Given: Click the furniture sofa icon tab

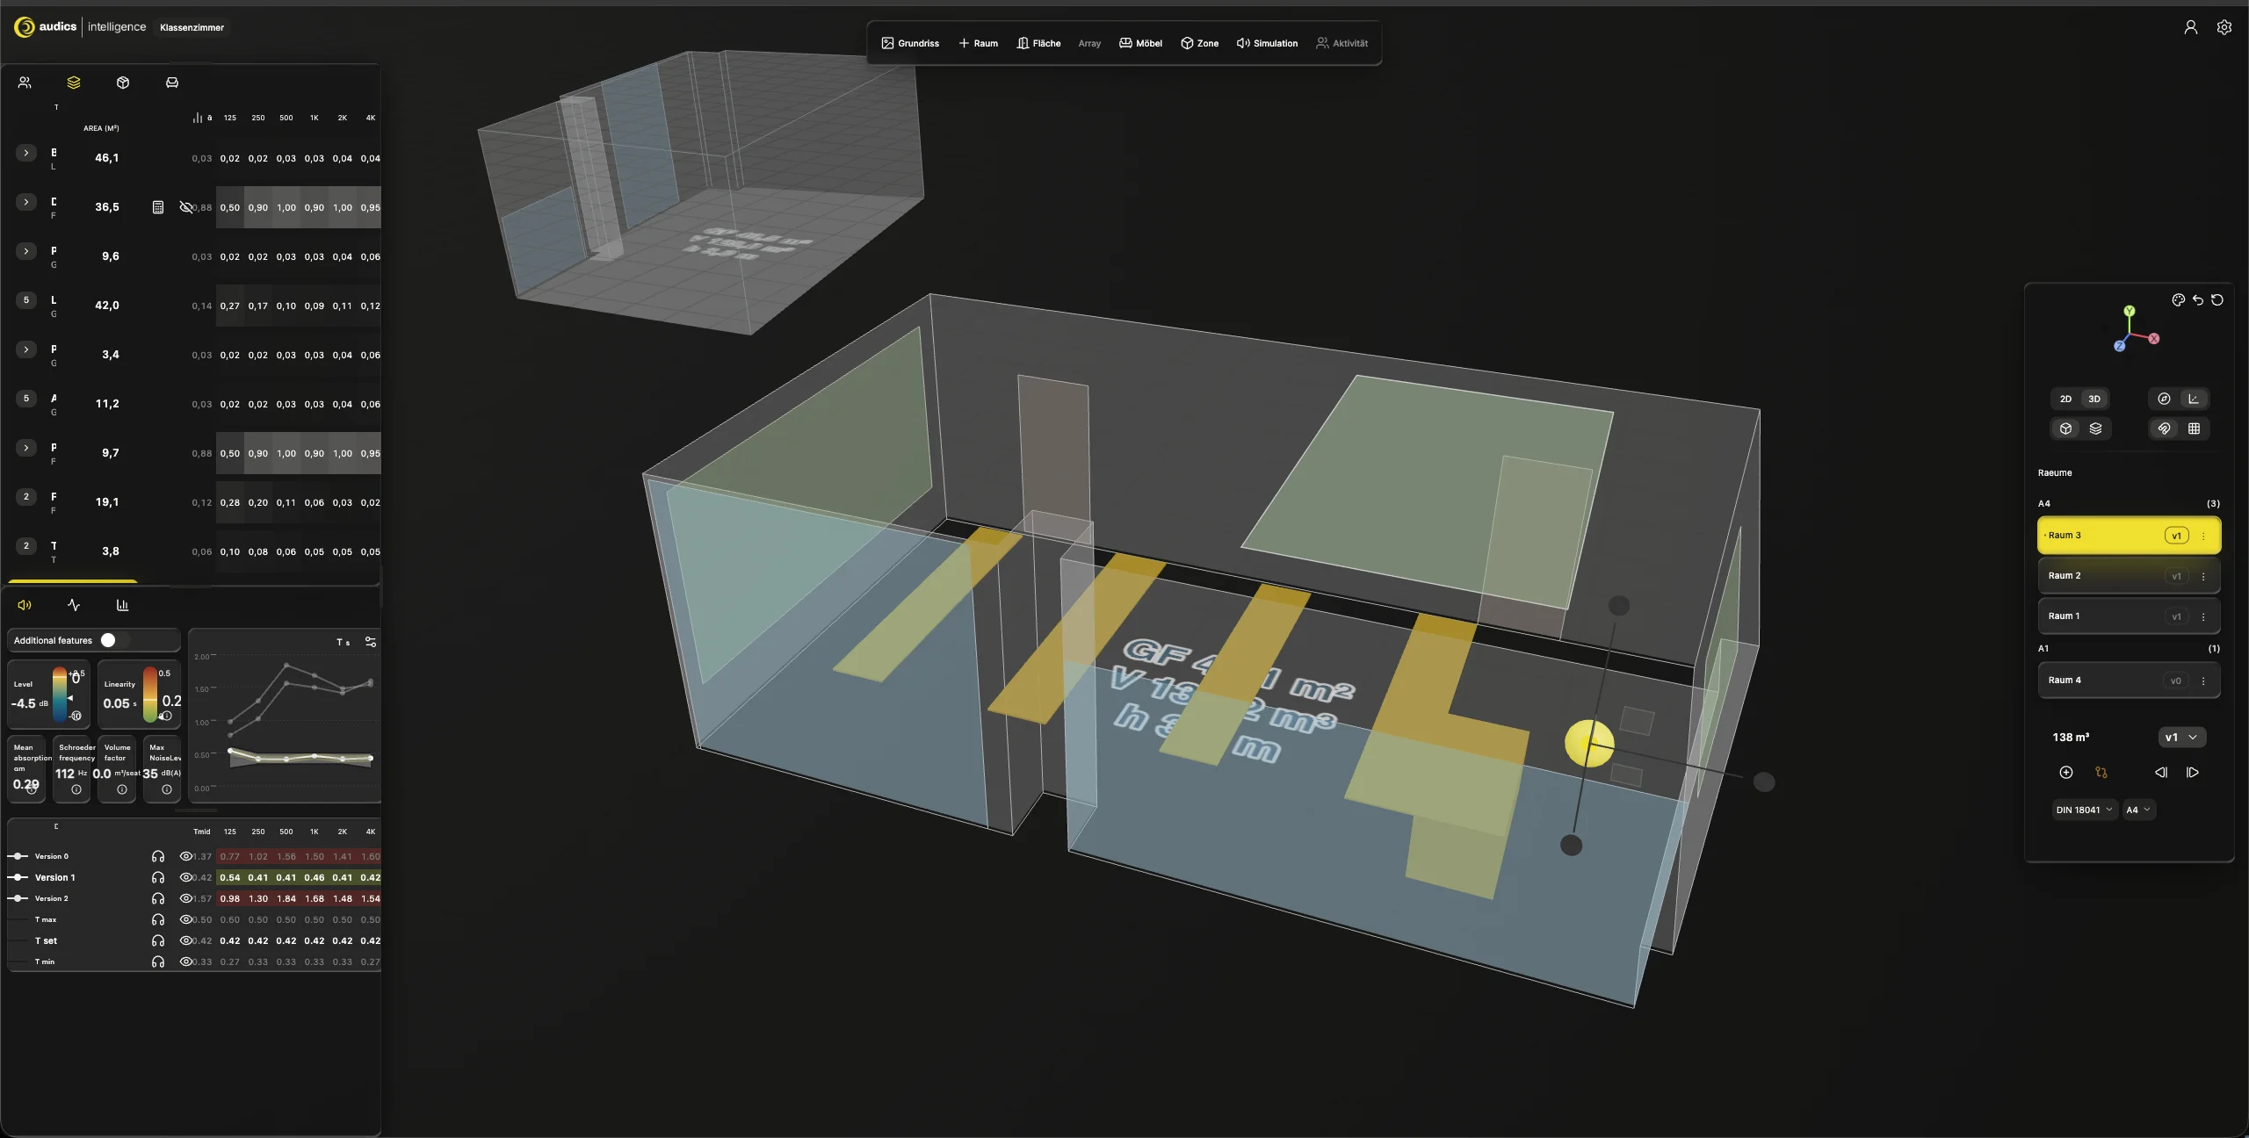Looking at the screenshot, I should [x=172, y=83].
